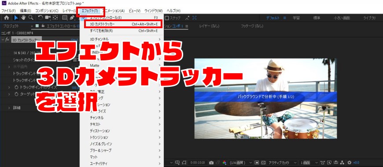Open grid and guide options icon
Screen dimensions: 383x167
[x=177, y=162]
